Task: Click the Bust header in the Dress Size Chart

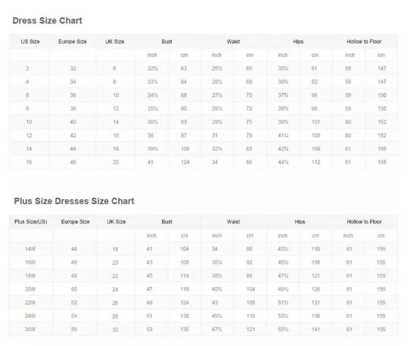Action: coord(167,41)
